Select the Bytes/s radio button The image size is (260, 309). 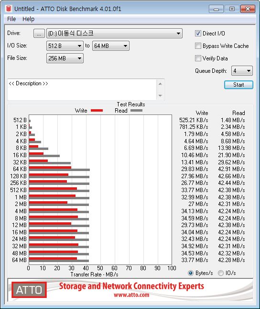190,273
